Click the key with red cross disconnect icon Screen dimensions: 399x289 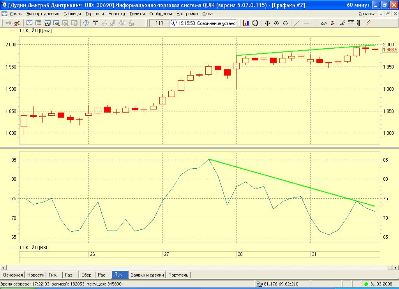(x=17, y=23)
